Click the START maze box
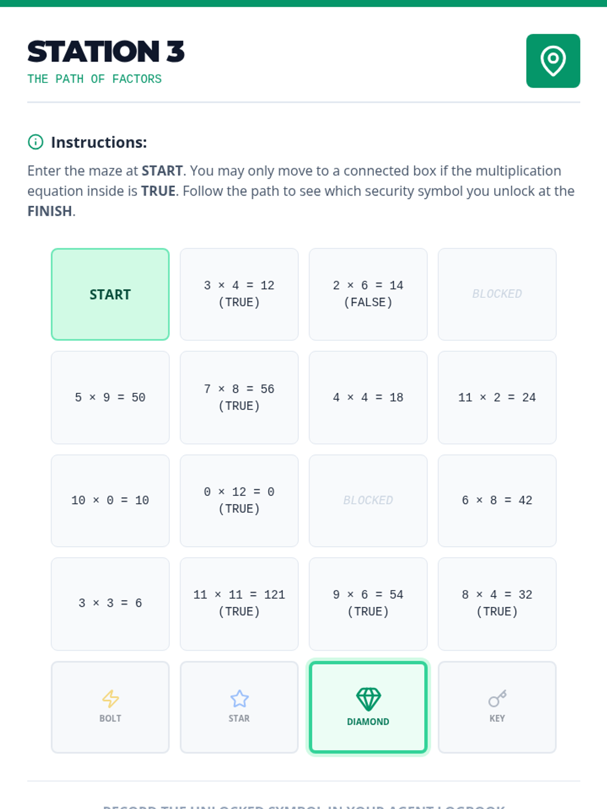The image size is (607, 809). tap(110, 294)
